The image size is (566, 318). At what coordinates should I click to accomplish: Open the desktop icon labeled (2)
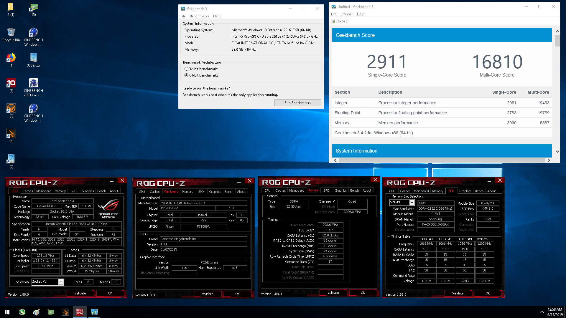pos(11,85)
